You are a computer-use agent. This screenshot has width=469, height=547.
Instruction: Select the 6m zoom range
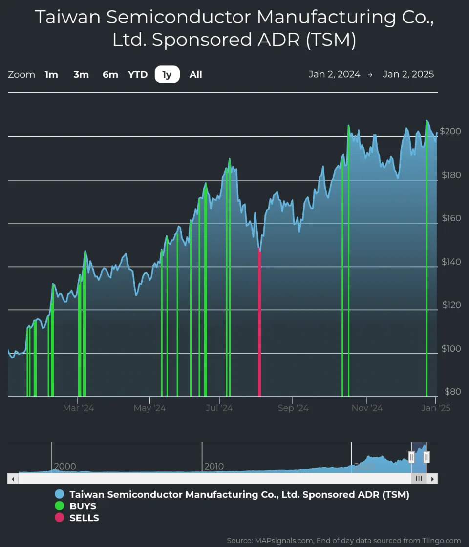point(110,74)
